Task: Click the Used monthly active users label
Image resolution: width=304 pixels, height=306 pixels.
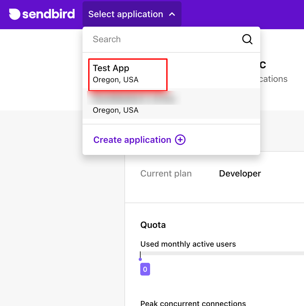Action: 188,244
